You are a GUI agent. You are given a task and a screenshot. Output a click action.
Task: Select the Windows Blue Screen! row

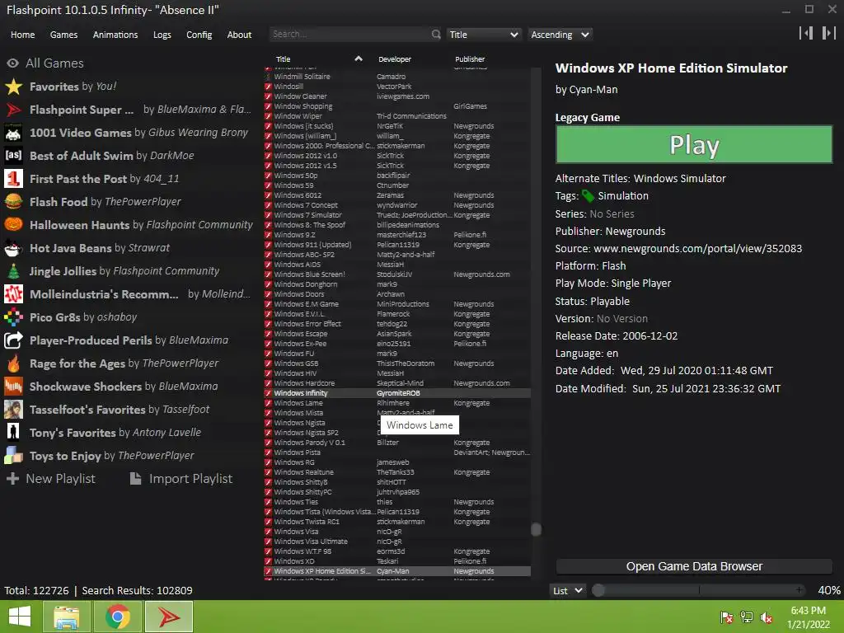tap(397, 274)
